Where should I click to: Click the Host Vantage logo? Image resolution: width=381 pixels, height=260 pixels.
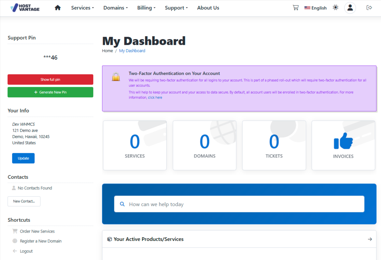tap(25, 8)
